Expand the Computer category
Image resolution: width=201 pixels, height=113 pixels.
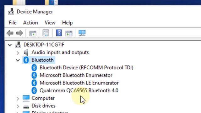coord(18,98)
